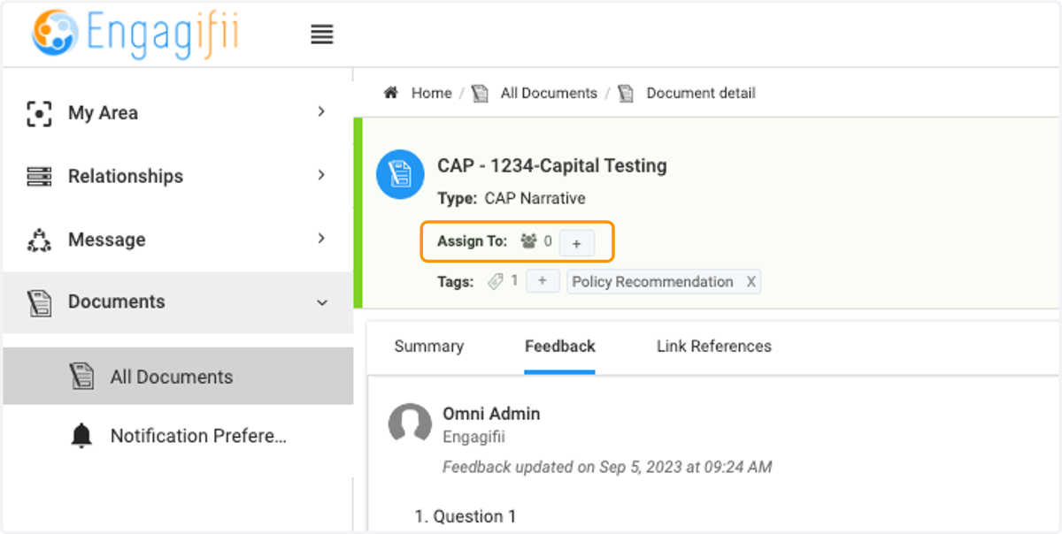The width and height of the screenshot is (1062, 534).
Task: Click the Policy Recommendation tag label
Action: click(x=653, y=282)
